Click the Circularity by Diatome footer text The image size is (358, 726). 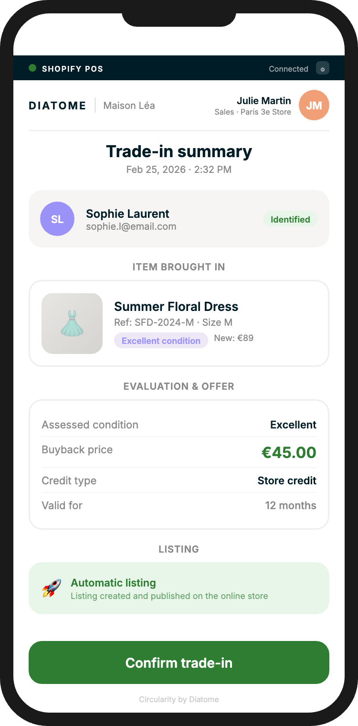tap(179, 699)
